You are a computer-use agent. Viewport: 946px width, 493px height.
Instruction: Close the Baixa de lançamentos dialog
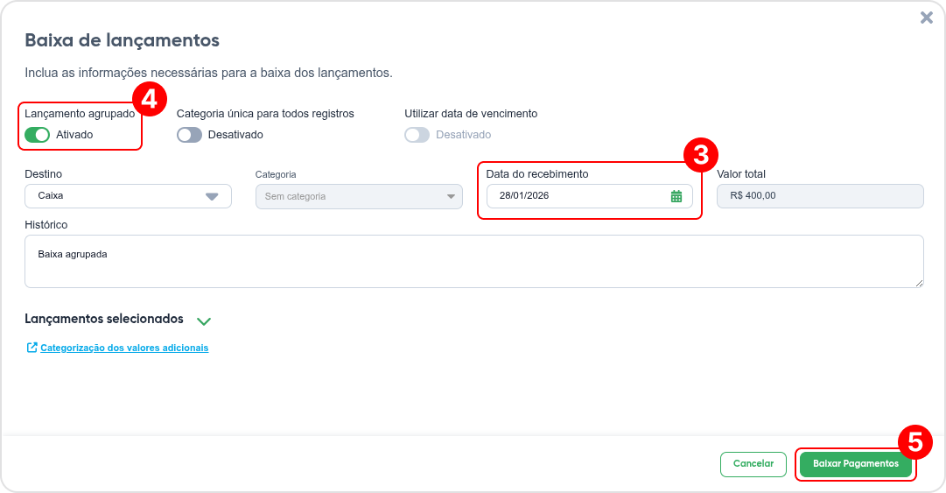click(927, 18)
